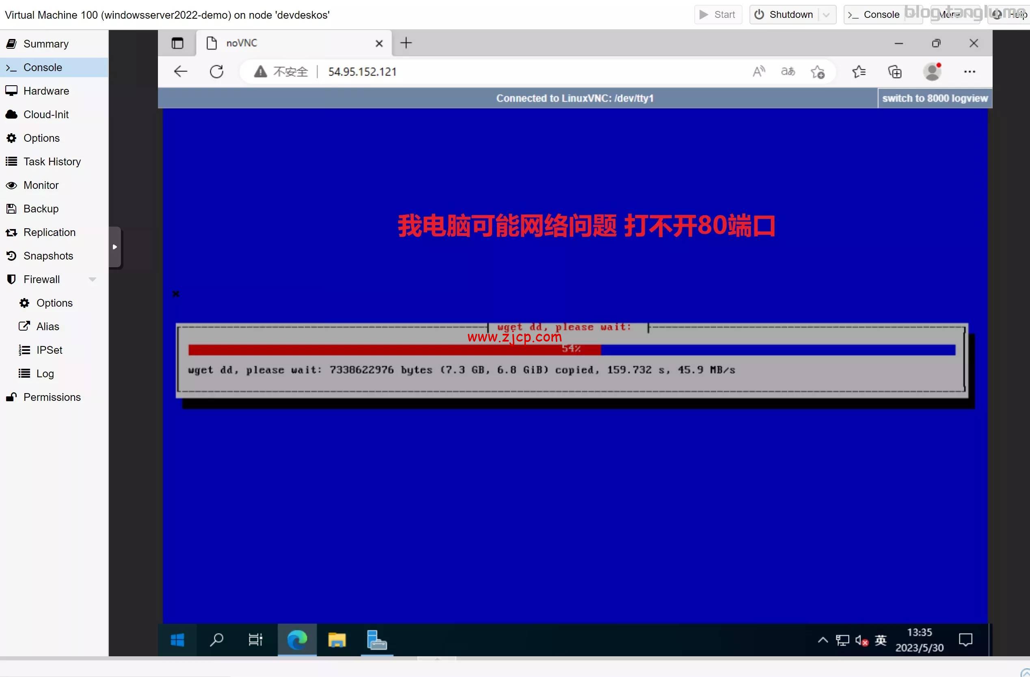Open the Monitor panel

coord(41,185)
